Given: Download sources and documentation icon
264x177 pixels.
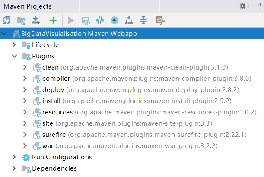Looking at the screenshot, I should point(35,20).
